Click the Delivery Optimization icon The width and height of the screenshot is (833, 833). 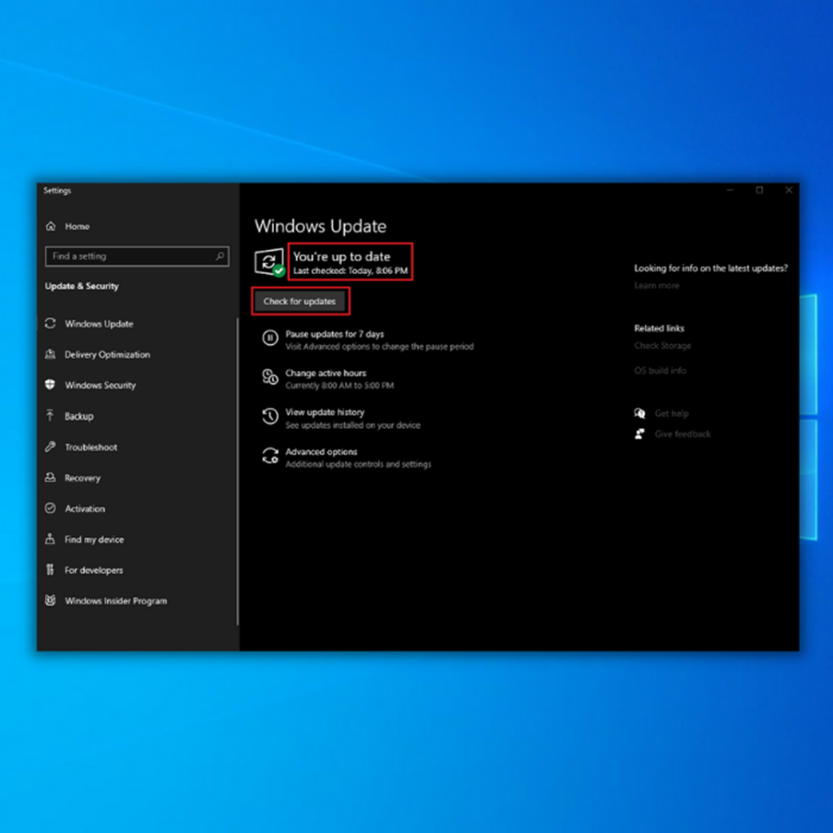(50, 355)
